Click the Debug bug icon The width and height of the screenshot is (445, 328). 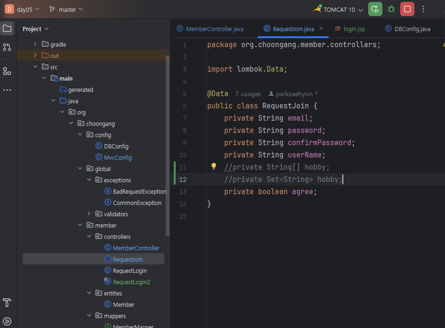point(391,9)
